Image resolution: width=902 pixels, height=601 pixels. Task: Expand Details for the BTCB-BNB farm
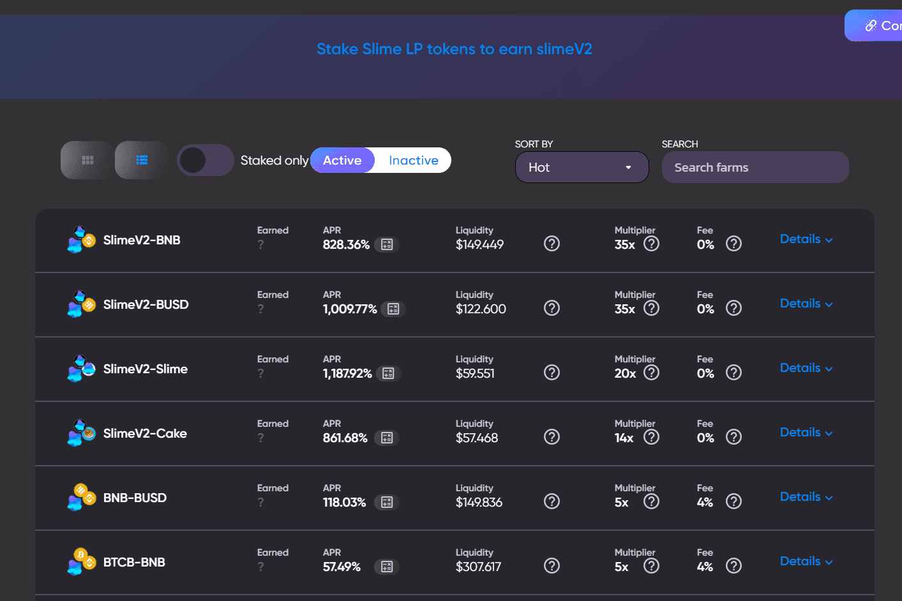(806, 561)
